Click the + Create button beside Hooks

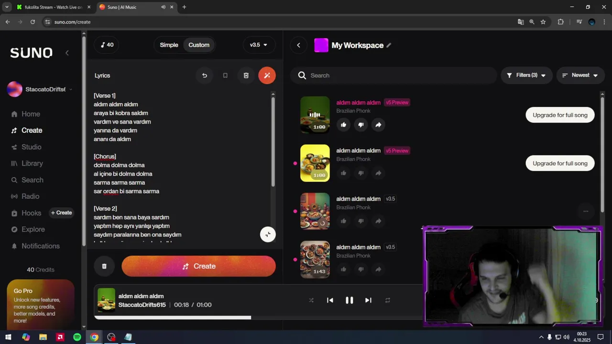click(61, 213)
